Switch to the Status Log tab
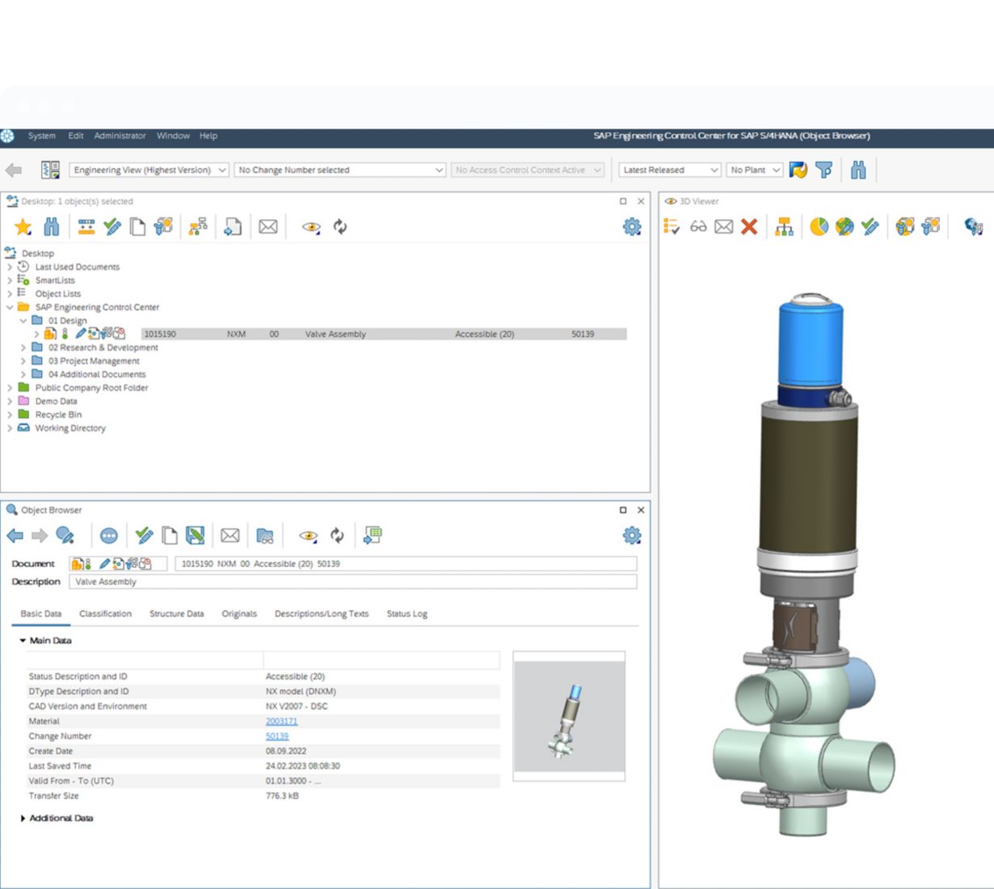 [406, 614]
